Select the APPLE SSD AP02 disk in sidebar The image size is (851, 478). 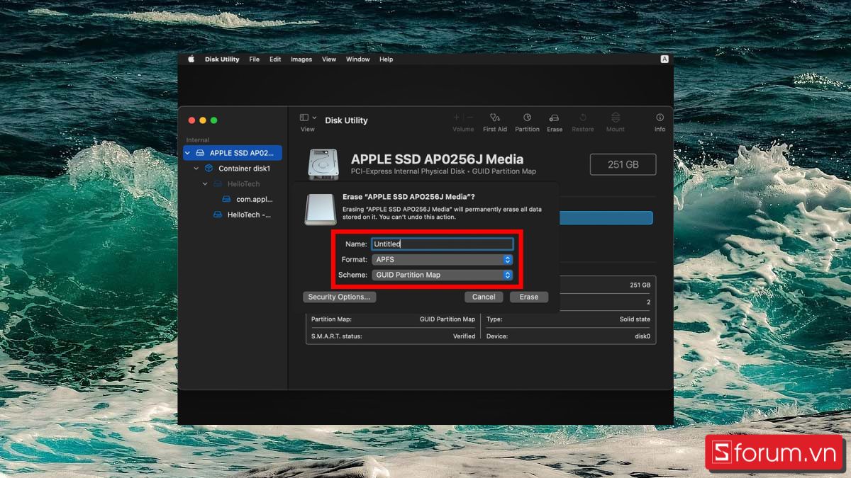pos(234,152)
